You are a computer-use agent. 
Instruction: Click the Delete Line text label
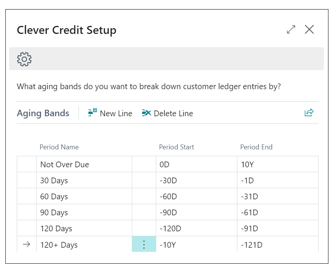point(173,113)
